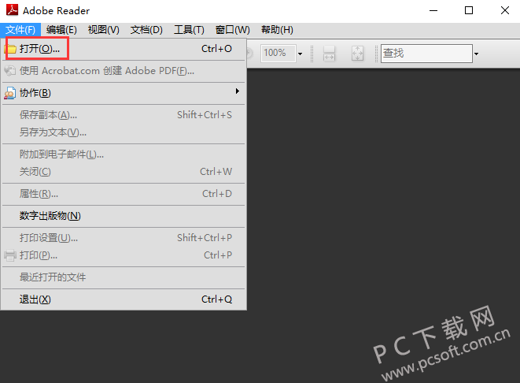Viewport: 520px width, 383px height.
Task: Click 最近打开的文件 entry
Action: [x=124, y=277]
